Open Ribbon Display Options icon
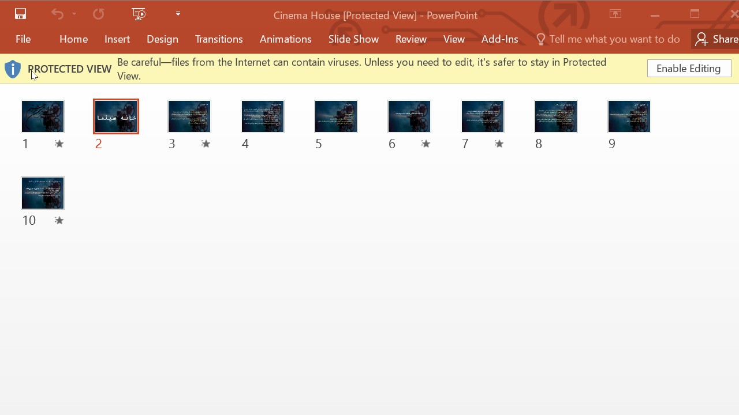Screen dimensions: 739x415 pos(615,14)
